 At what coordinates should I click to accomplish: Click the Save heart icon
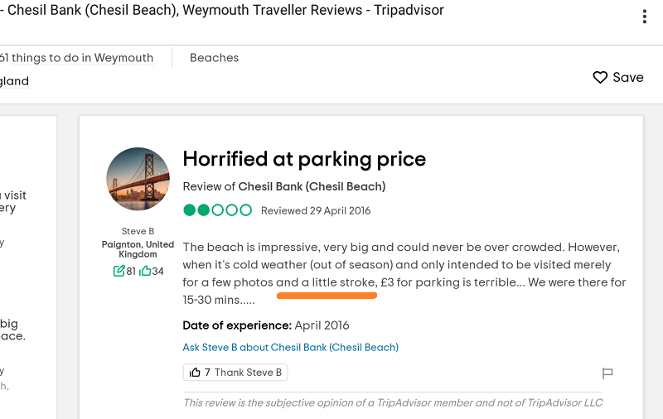(601, 78)
